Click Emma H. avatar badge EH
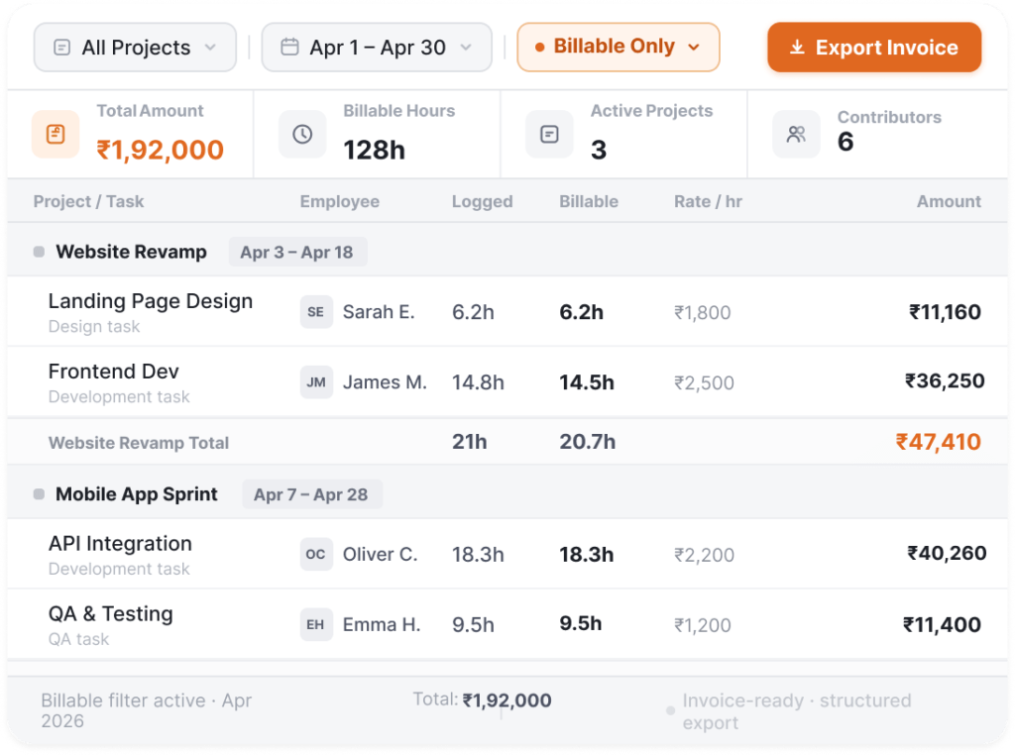 tap(316, 624)
